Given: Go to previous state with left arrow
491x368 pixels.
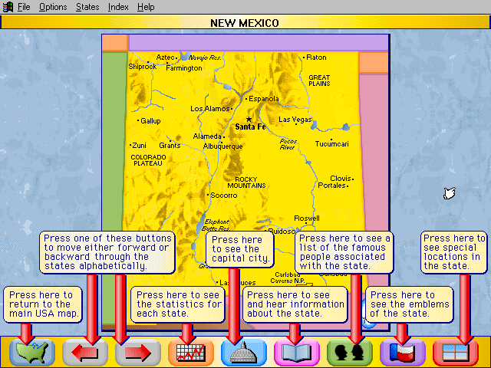Looking at the screenshot, I should coord(85,353).
